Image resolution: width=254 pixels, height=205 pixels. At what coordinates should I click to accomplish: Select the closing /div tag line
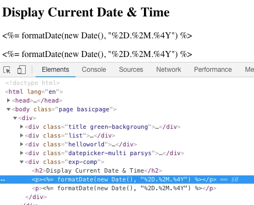click(36, 197)
